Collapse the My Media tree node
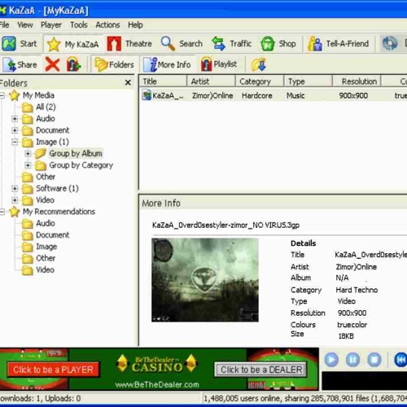Screen dimensions: 407x407 [x=2, y=95]
